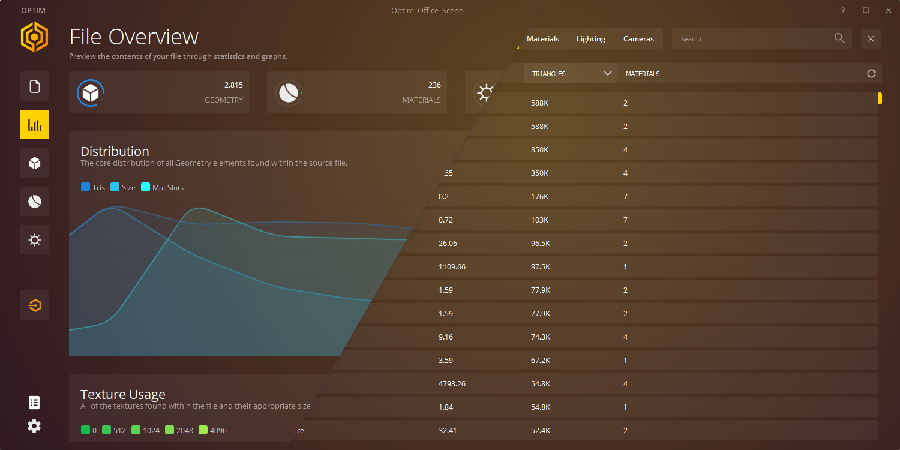Select the bar chart overview icon

pos(34,124)
